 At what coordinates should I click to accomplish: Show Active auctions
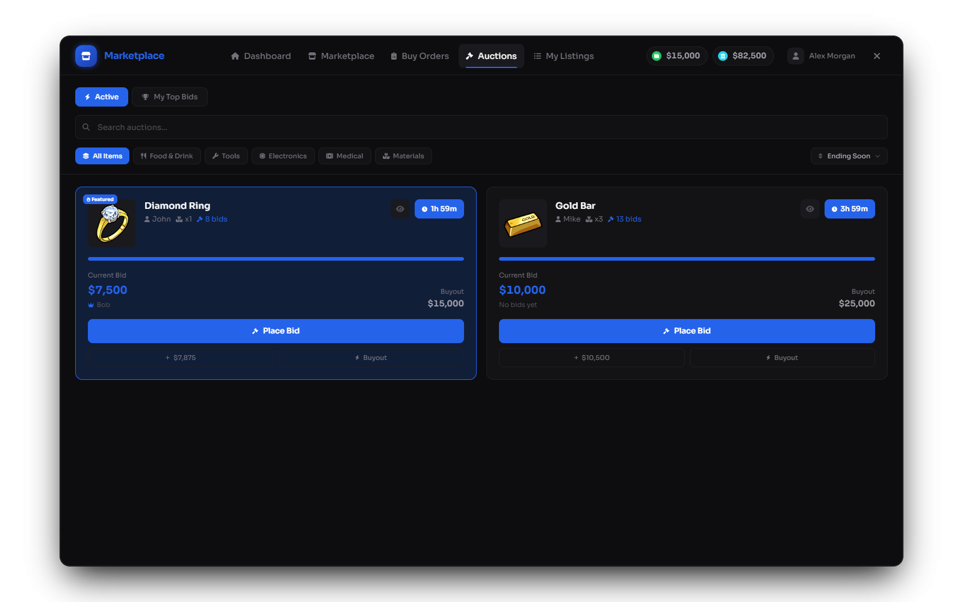102,97
